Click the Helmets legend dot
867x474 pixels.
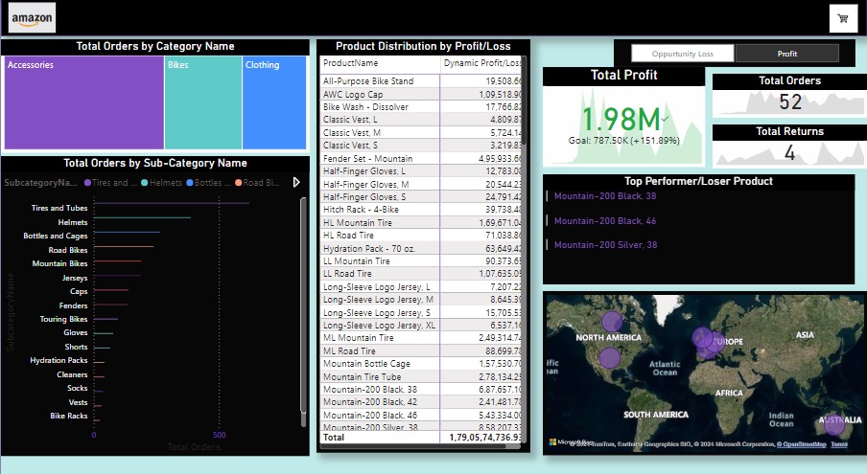point(144,183)
